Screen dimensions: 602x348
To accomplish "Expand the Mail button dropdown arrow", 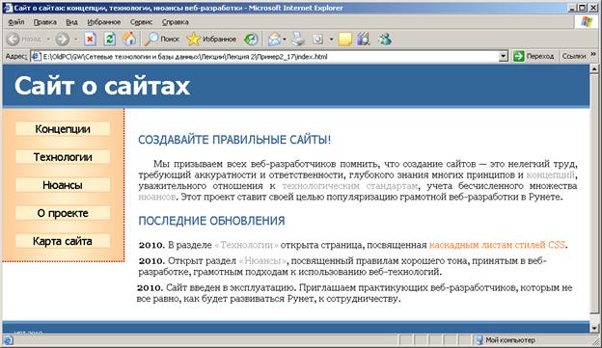I will tap(285, 39).
